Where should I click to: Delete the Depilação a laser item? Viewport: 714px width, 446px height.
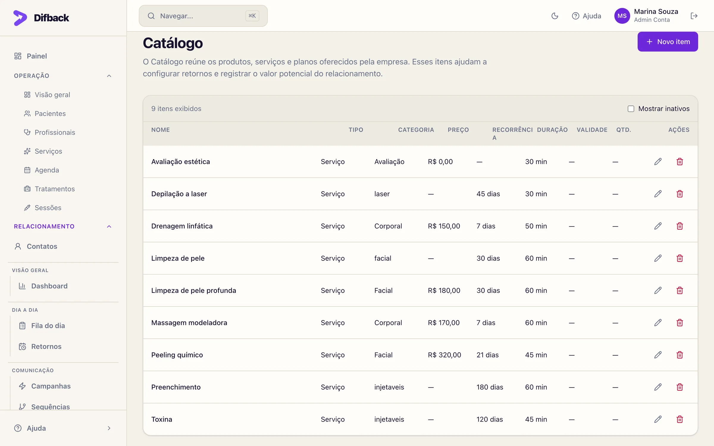click(679, 194)
